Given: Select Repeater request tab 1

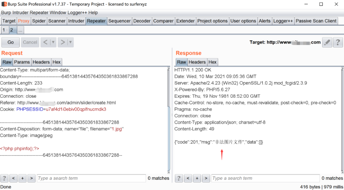Looking at the screenshot, I should pos(4,30).
